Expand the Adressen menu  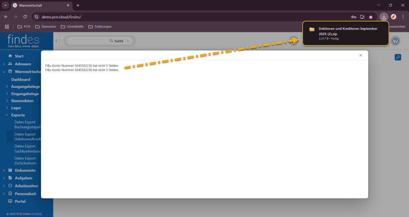pos(4,64)
